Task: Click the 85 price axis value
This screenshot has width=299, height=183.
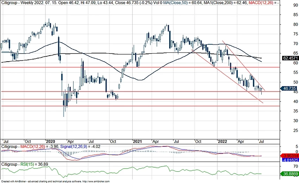Action: pyautogui.click(x=295, y=15)
